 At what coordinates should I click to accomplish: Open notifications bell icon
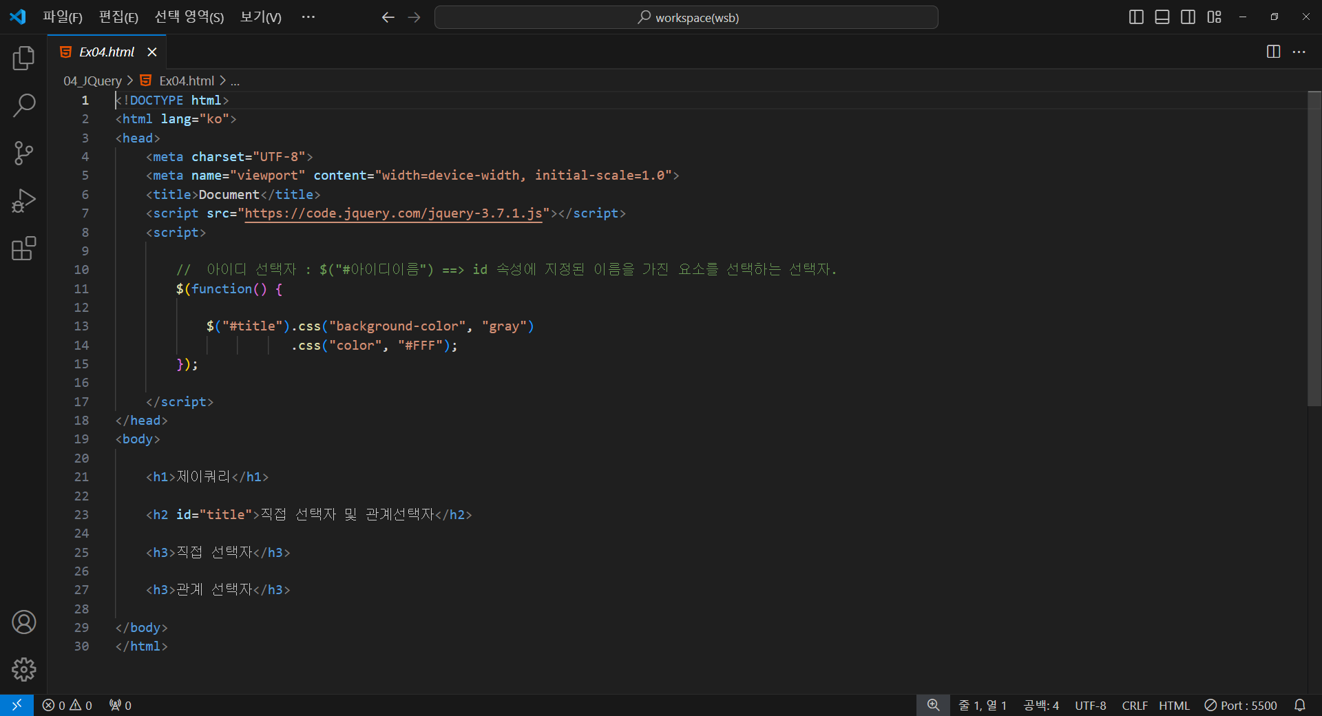pos(1300,705)
